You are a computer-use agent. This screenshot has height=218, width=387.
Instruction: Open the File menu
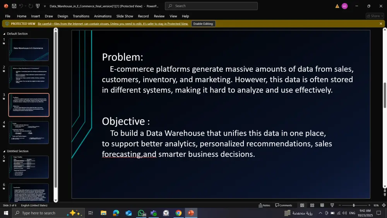tap(8, 16)
